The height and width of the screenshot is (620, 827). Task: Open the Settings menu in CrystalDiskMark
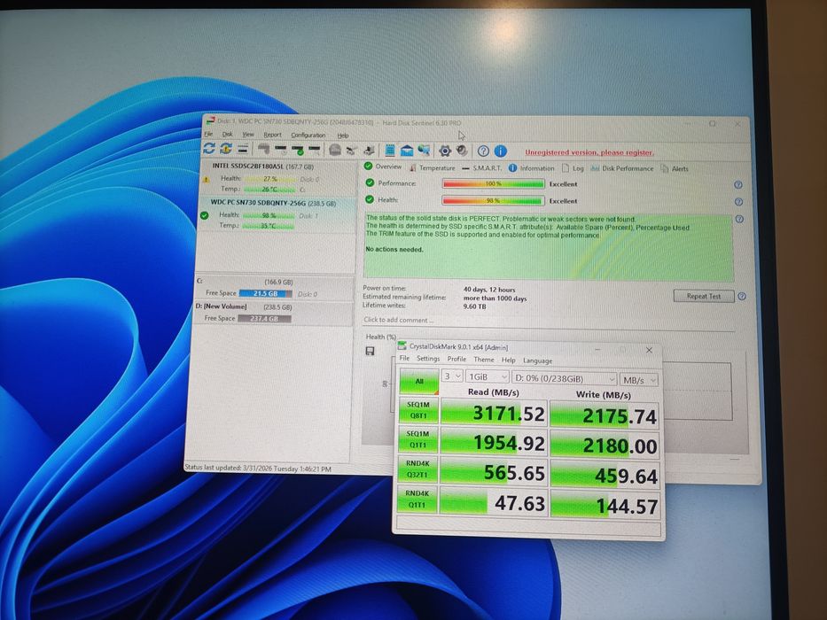tap(428, 359)
